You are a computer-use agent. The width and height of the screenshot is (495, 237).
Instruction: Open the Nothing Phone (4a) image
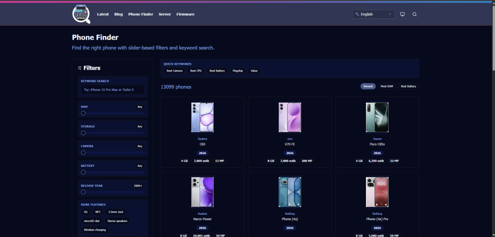point(290,192)
